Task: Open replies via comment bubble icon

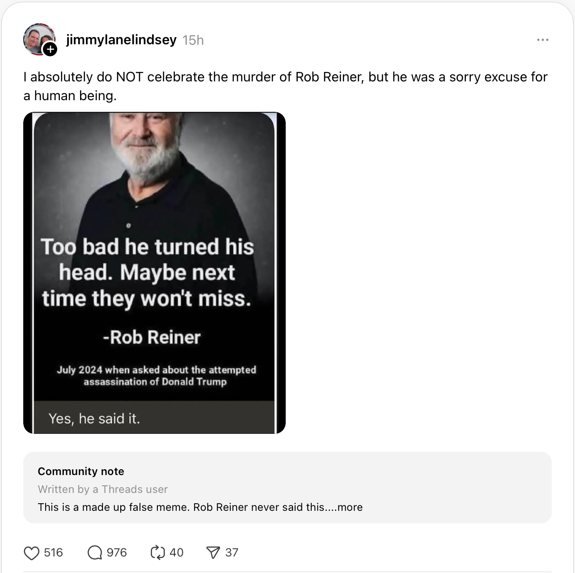Action: pyautogui.click(x=95, y=553)
